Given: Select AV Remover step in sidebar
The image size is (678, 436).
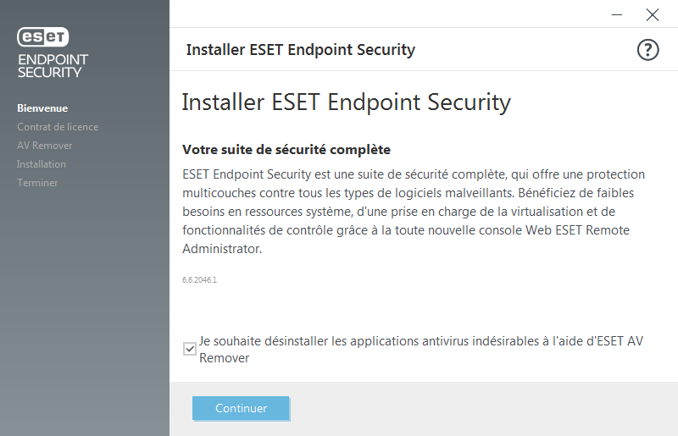Looking at the screenshot, I should [x=45, y=146].
